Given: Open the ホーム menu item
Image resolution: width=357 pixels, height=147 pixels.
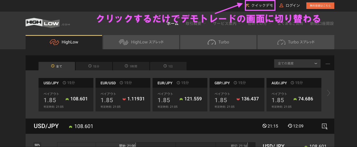Looking at the screenshot, I should pos(173,23).
